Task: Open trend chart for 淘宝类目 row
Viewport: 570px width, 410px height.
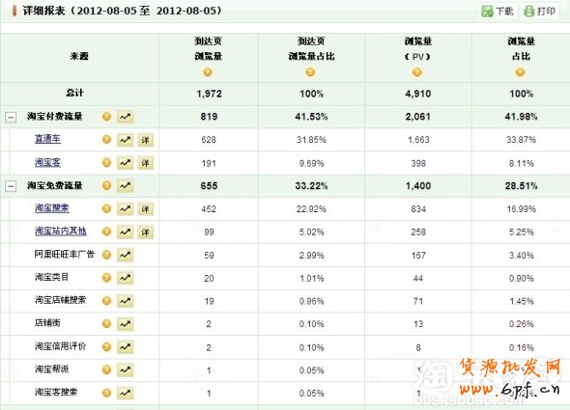Action: tap(126, 278)
